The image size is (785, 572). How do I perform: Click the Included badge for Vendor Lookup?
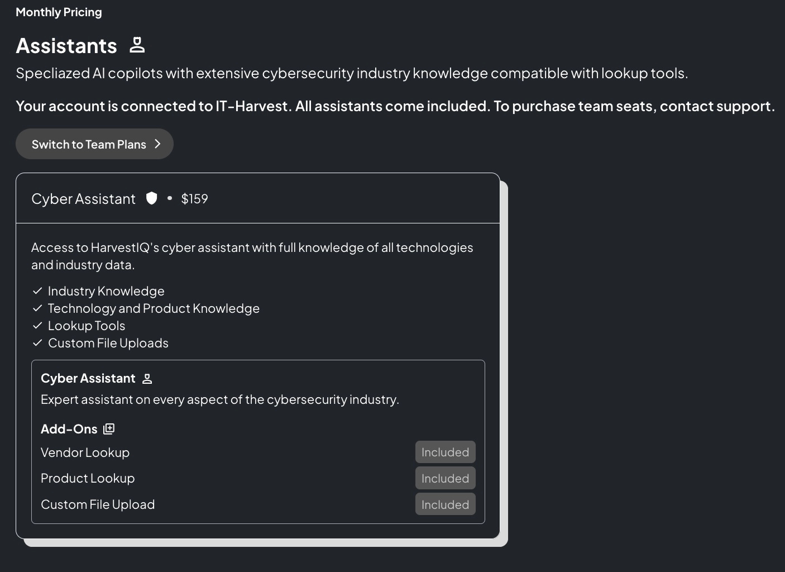tap(445, 452)
